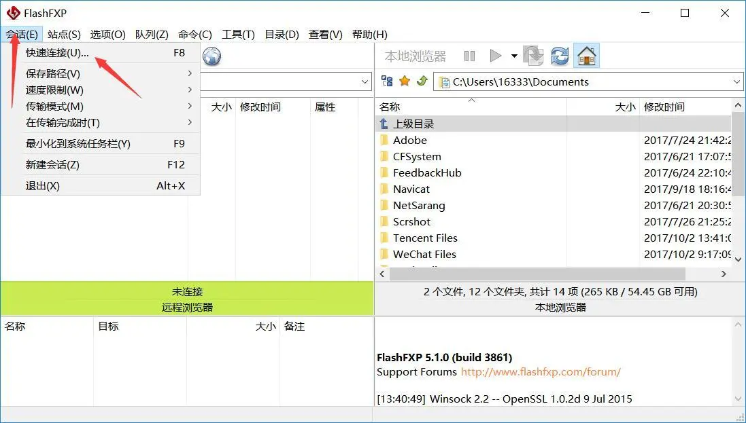Click queue pane 目标 column header
This screenshot has height=423, width=746.
pyautogui.click(x=140, y=327)
